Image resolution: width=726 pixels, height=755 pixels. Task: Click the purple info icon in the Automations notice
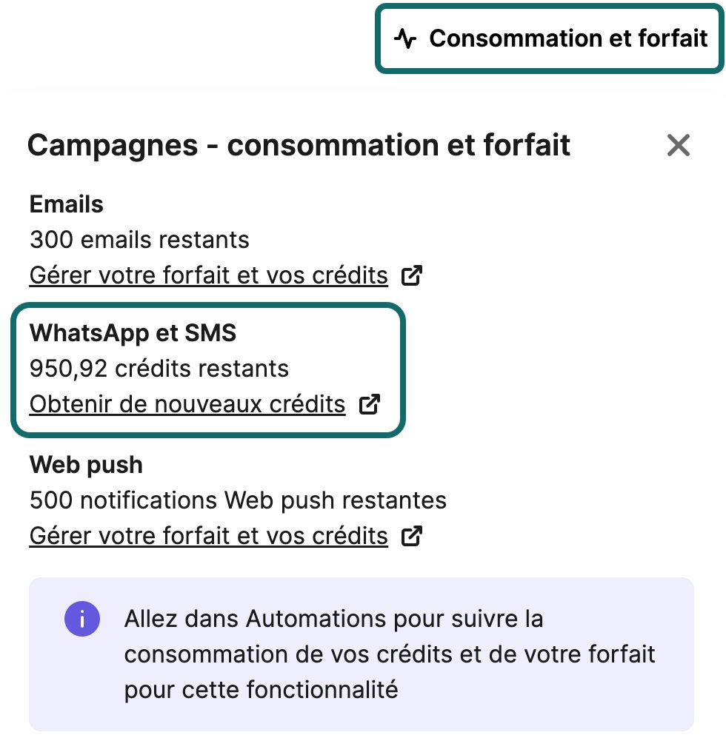(x=82, y=618)
